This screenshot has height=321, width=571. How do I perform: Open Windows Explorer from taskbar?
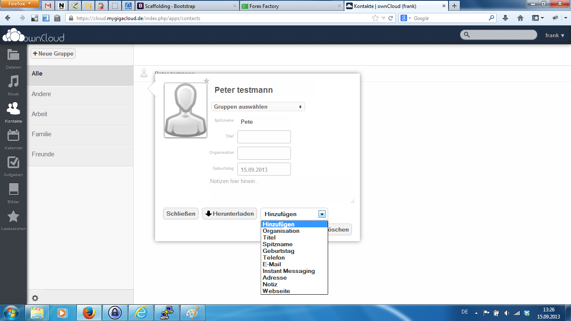coord(37,313)
